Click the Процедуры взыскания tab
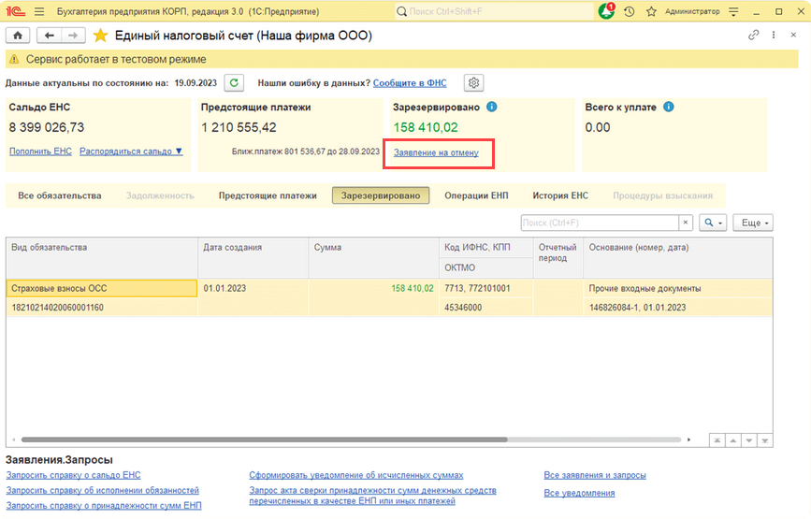The height and width of the screenshot is (519, 811). 662,195
